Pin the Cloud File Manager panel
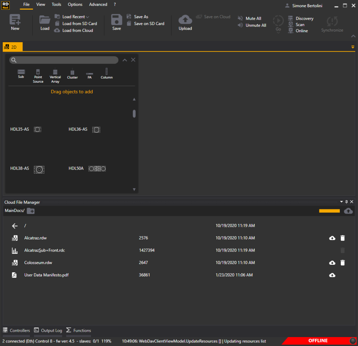 pos(346,201)
